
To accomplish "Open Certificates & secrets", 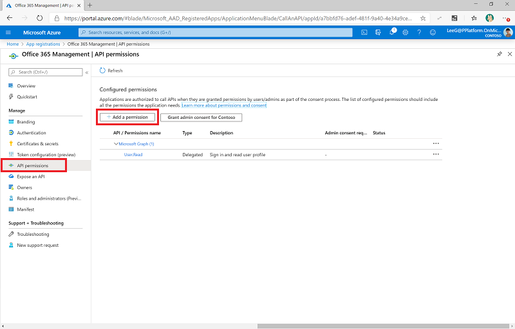I will (x=38, y=143).
